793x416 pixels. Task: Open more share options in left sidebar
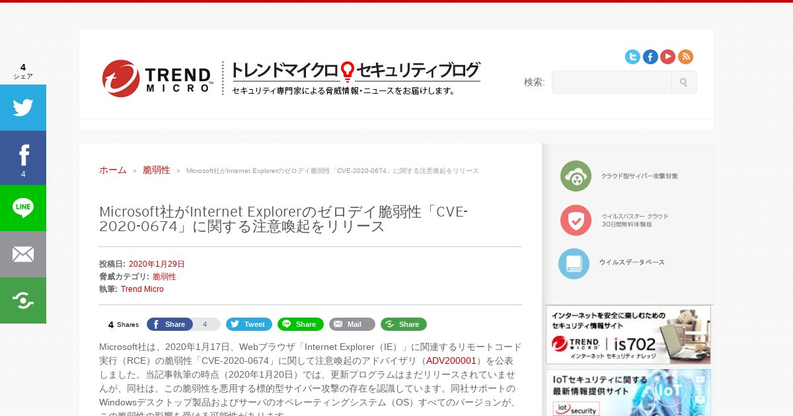[23, 300]
